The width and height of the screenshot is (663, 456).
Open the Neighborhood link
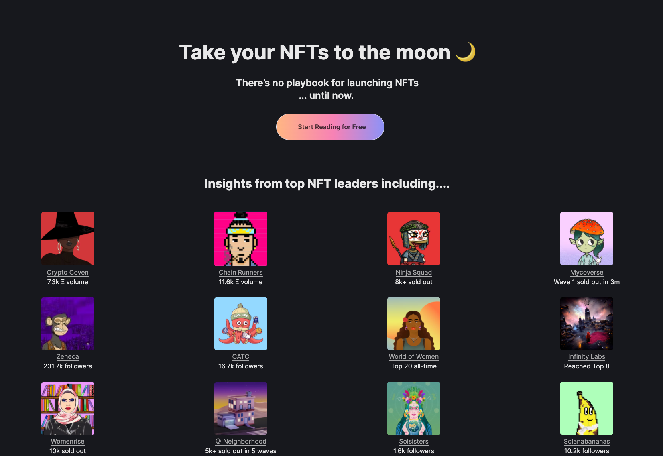click(x=240, y=441)
